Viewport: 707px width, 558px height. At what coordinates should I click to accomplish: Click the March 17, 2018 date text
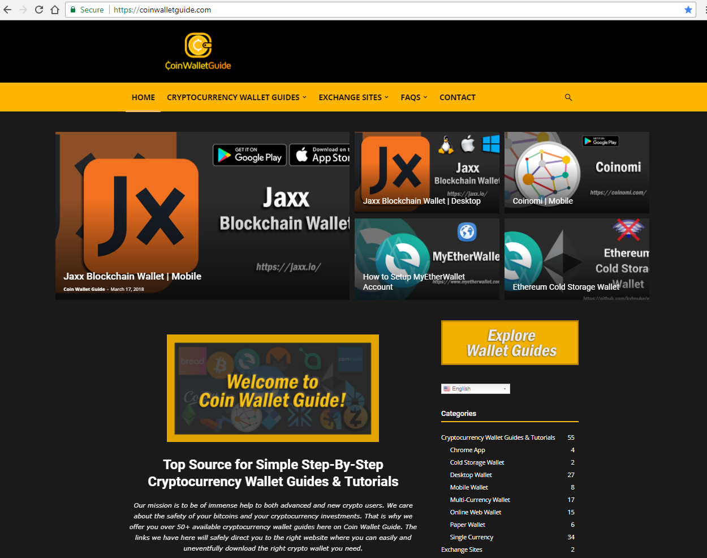click(x=127, y=289)
